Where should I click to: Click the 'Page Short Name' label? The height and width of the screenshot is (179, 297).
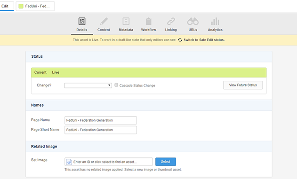45,130
